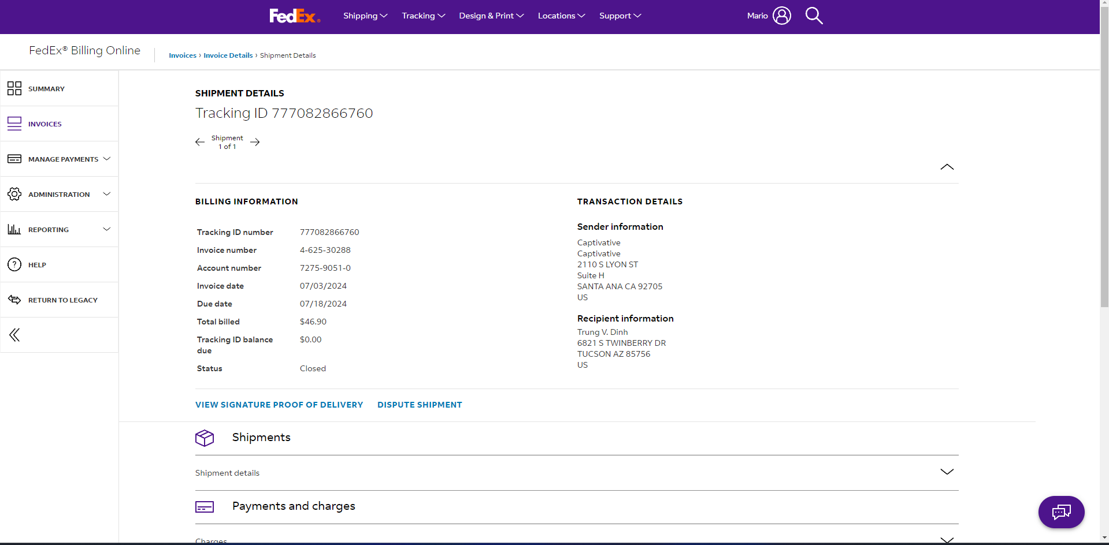Click the Reporting bar chart icon
Image resolution: width=1109 pixels, height=545 pixels.
14,229
